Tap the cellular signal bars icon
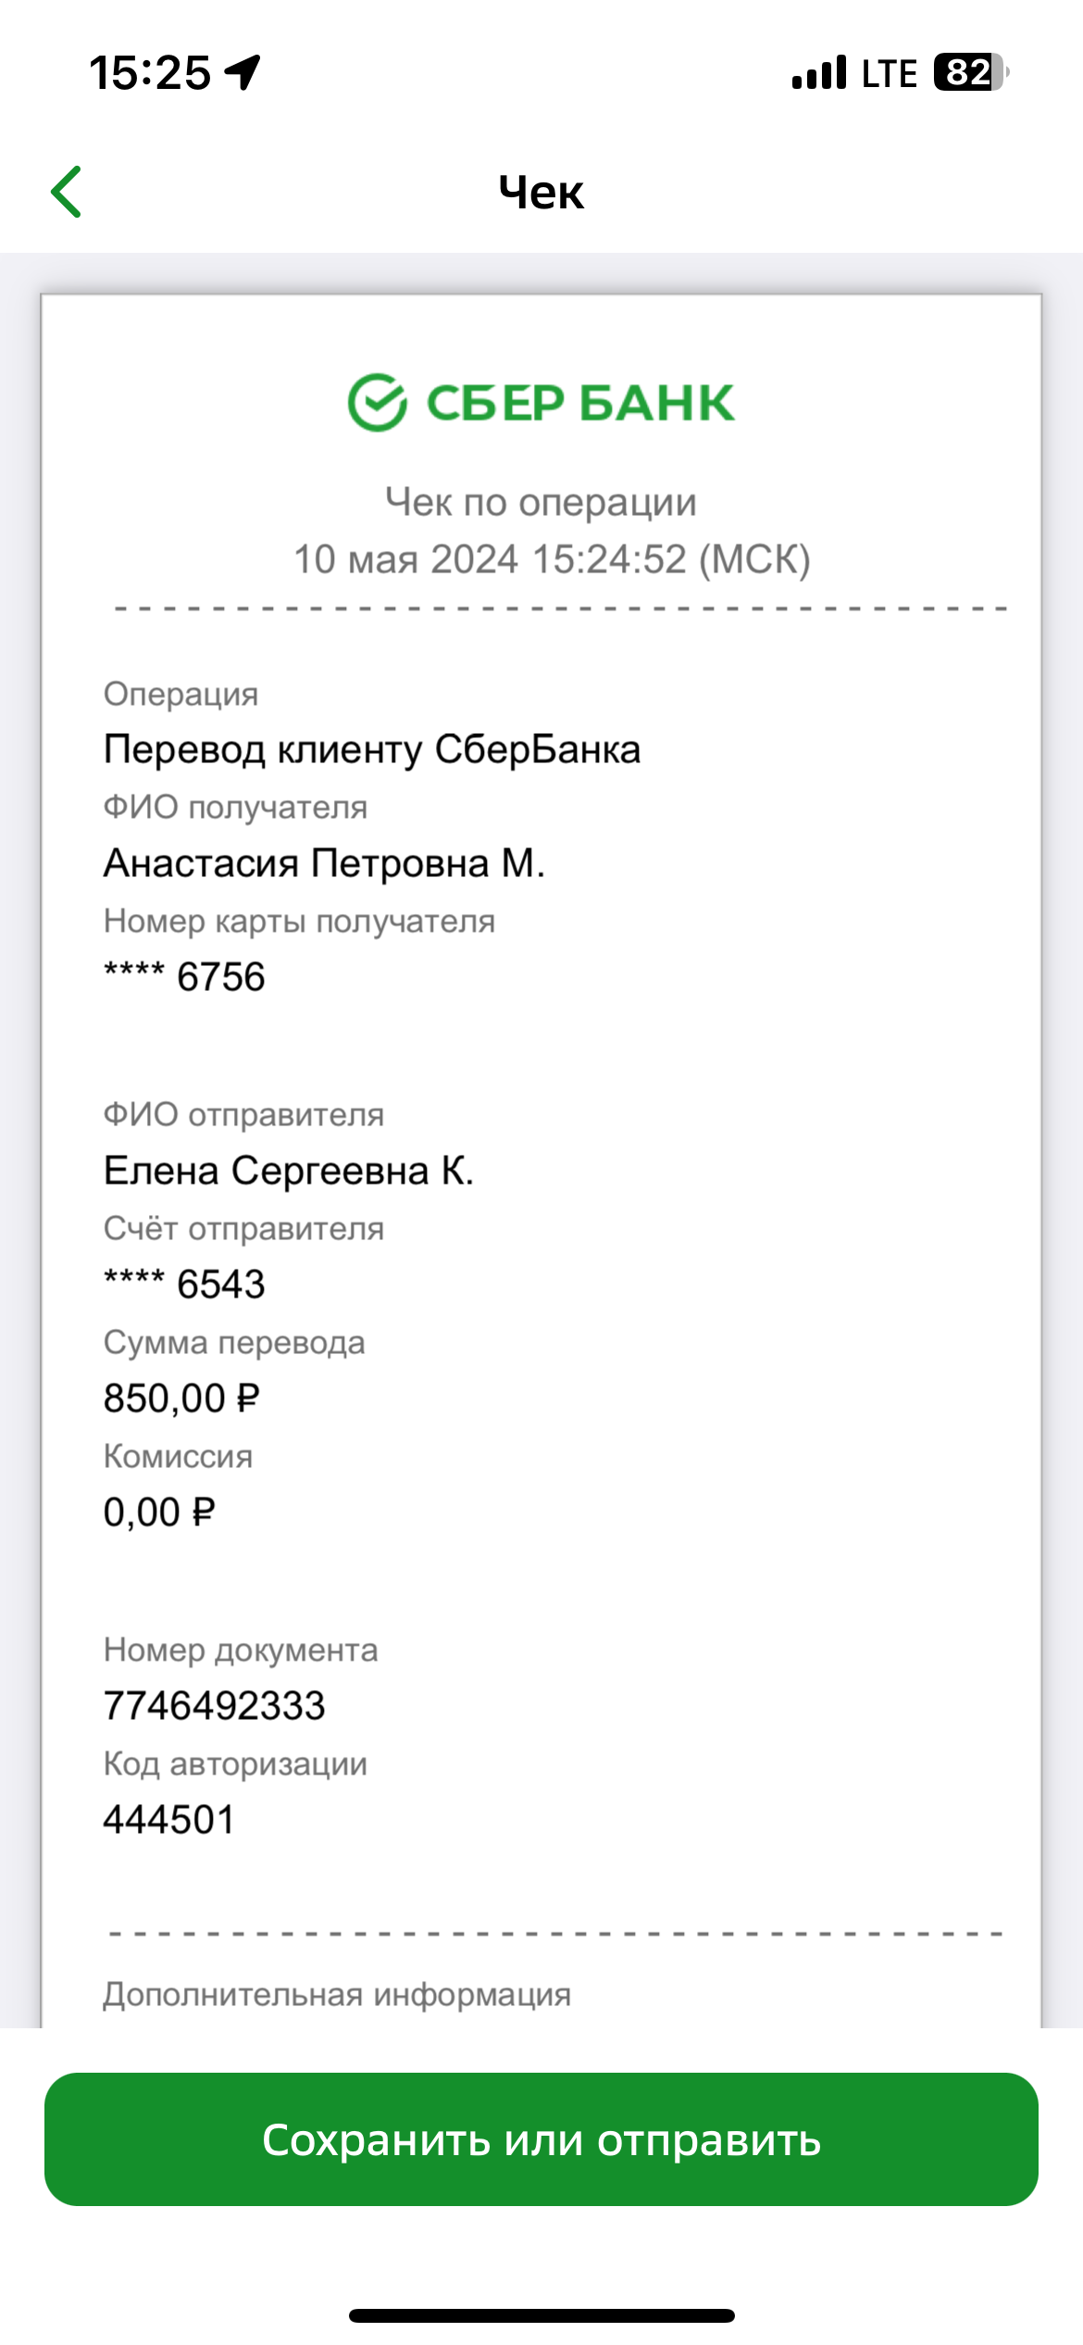The height and width of the screenshot is (2345, 1083). coord(819,72)
